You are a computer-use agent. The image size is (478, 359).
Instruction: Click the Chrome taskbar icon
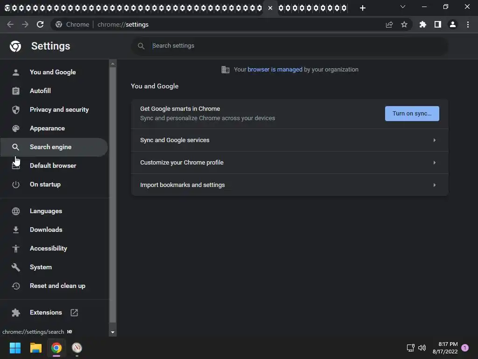pos(56,348)
